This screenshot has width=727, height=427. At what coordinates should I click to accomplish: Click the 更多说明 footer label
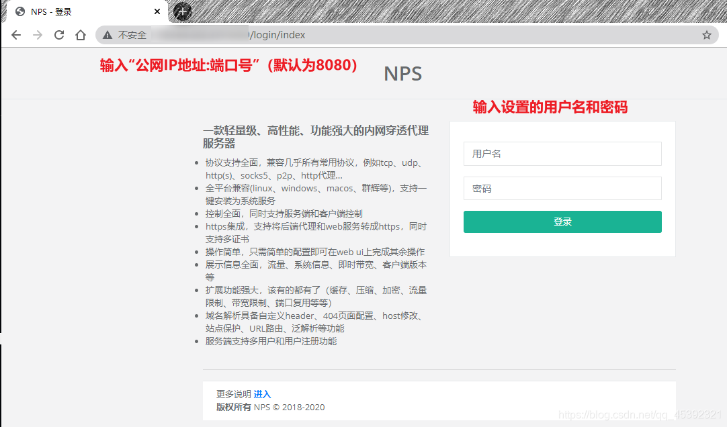click(234, 394)
